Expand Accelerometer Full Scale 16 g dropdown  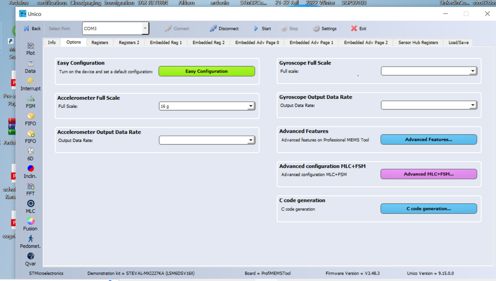[x=250, y=106]
